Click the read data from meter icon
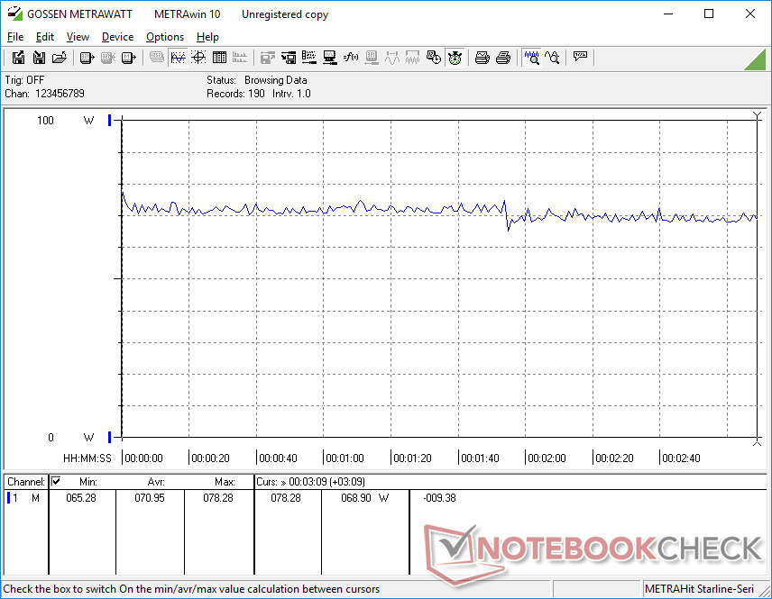This screenshot has width=772, height=599. click(87, 58)
